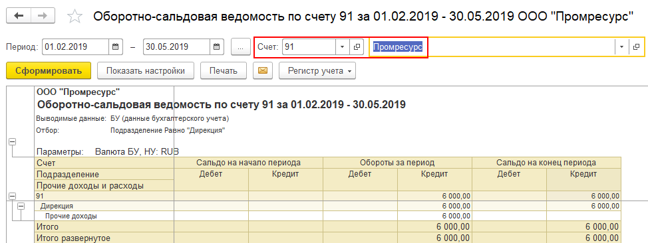This screenshot has width=648, height=243.
Task: Open calendar for end date 30.05.2019
Action: pyautogui.click(x=217, y=46)
